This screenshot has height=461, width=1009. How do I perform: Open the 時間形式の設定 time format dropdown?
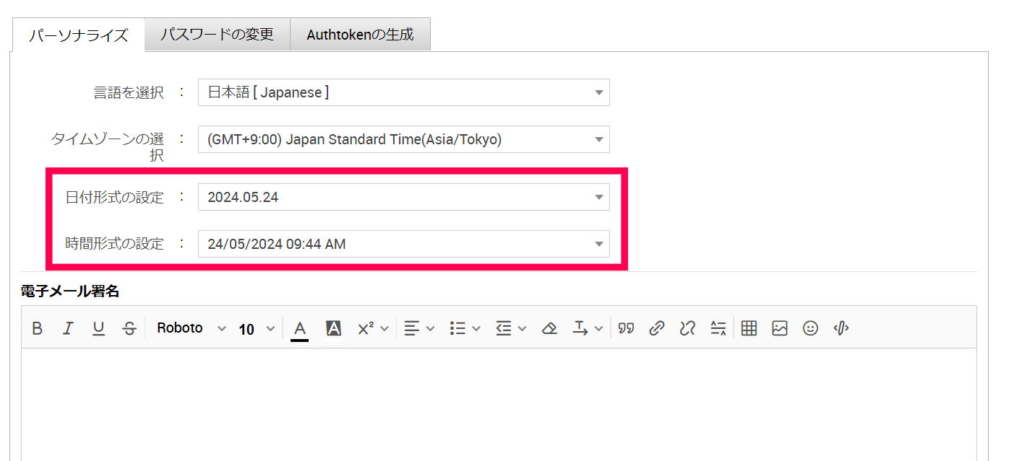pyautogui.click(x=404, y=244)
